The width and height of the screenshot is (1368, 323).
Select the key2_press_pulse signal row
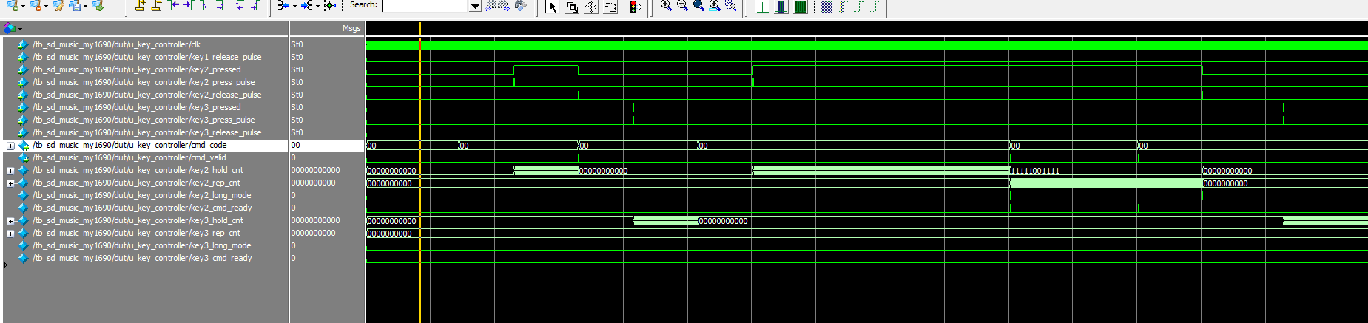[x=144, y=82]
